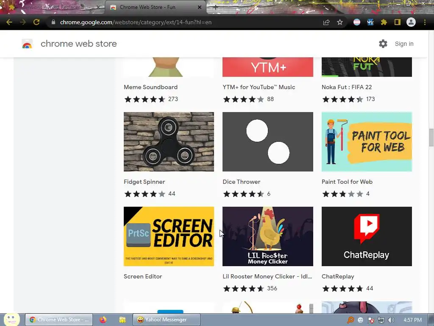Click the red X flag tray icon
The image size is (434, 326).
click(370, 320)
